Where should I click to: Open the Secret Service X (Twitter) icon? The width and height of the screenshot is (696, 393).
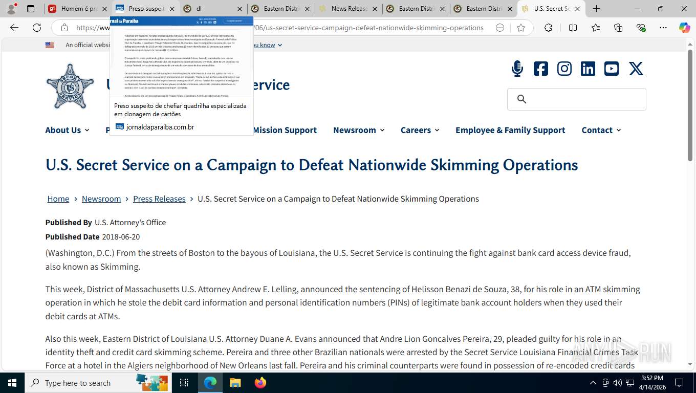[636, 69]
